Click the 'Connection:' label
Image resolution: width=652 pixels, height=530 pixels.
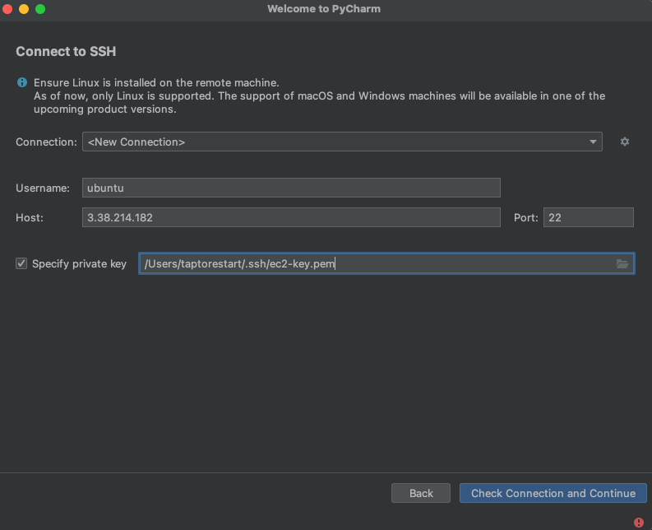click(x=46, y=142)
